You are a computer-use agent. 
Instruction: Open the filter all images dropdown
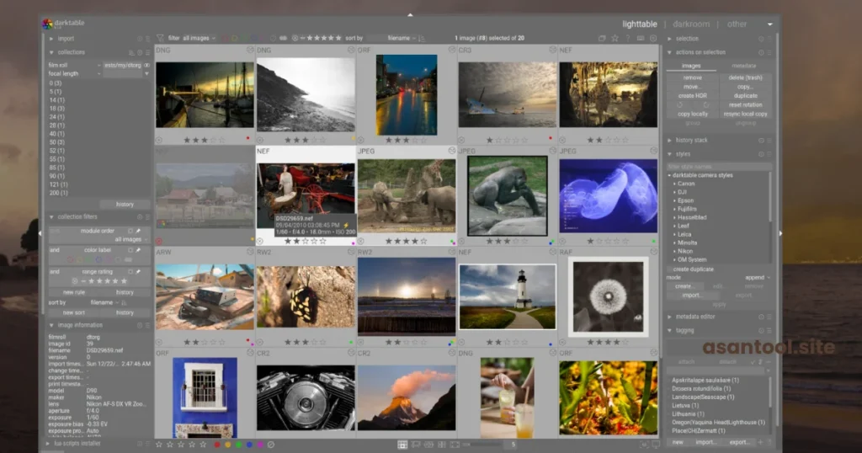coord(199,39)
